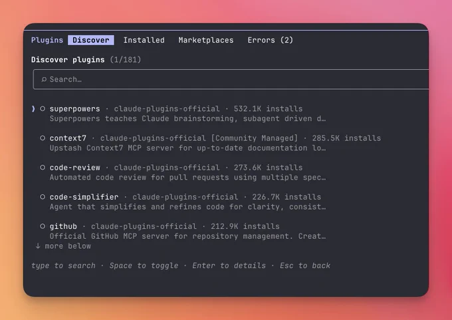Open the Marketplaces tab

(x=206, y=40)
